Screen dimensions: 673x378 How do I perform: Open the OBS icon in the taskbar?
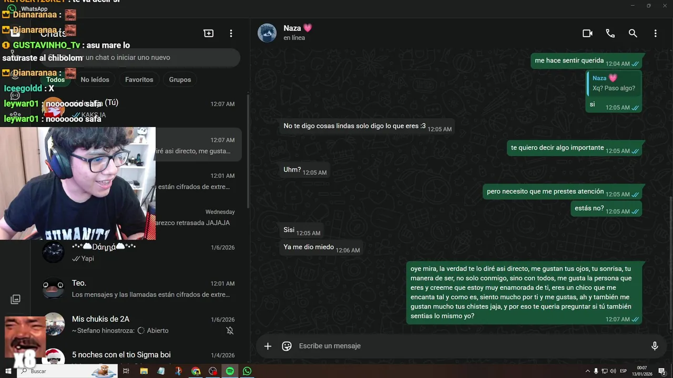click(213, 371)
